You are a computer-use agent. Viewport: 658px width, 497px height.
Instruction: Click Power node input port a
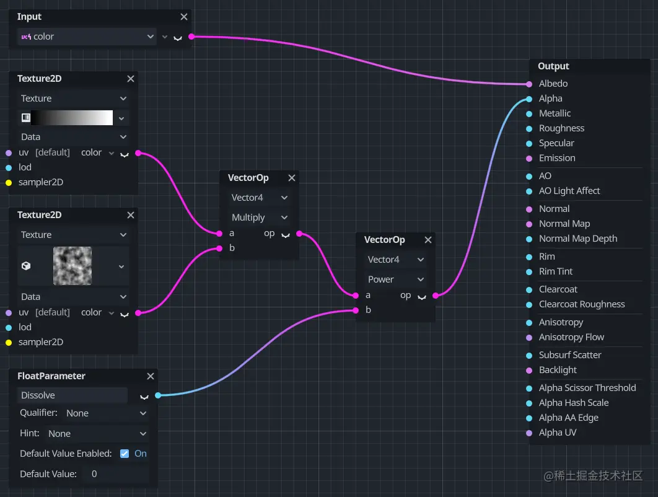coord(356,296)
